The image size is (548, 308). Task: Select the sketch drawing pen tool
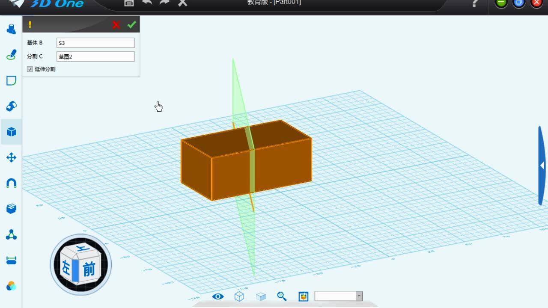[12, 55]
